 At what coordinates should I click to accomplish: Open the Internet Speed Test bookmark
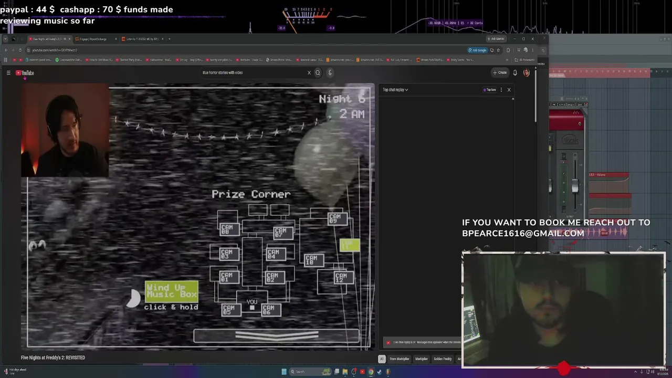tap(38, 60)
